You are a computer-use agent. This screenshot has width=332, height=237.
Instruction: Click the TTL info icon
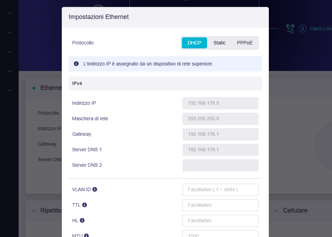[x=85, y=205]
